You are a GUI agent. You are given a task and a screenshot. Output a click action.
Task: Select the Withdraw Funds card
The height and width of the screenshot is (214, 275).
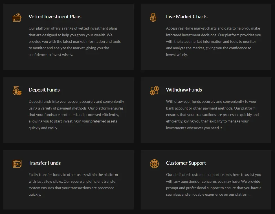(x=206, y=110)
